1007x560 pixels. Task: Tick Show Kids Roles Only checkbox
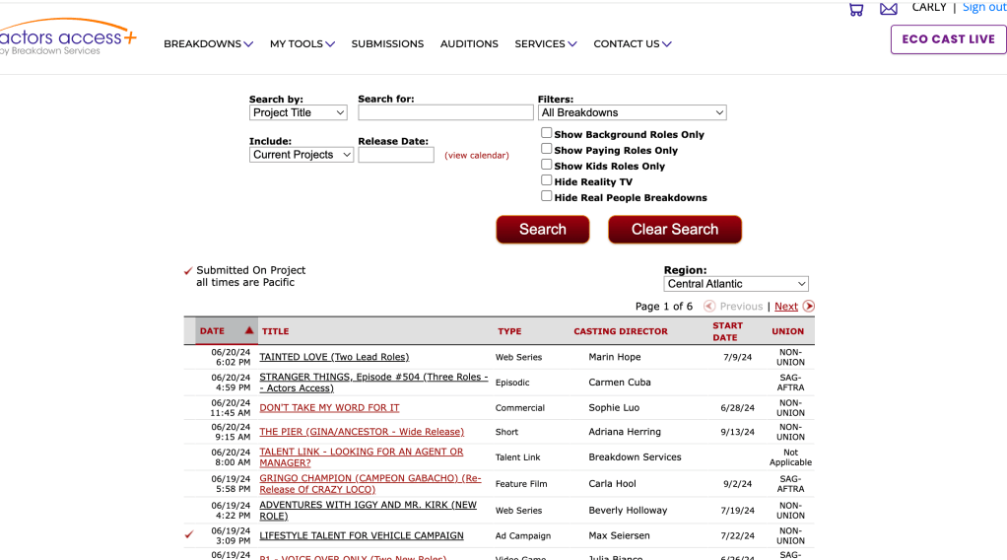tap(547, 165)
